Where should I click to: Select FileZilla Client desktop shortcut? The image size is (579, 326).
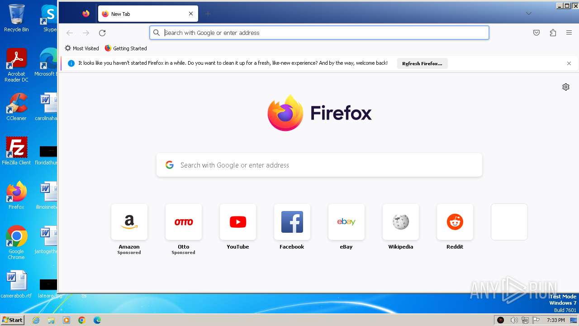(x=16, y=151)
